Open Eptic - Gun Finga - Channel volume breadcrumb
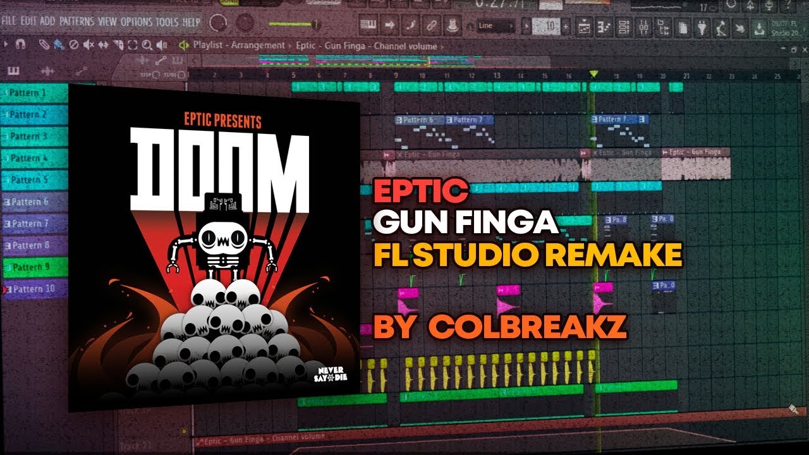Image resolution: width=809 pixels, height=455 pixels. [366, 45]
